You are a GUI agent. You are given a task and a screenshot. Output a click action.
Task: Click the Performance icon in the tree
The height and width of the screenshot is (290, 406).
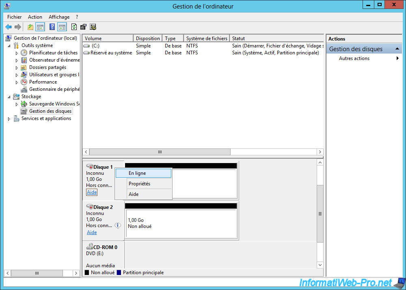click(24, 82)
